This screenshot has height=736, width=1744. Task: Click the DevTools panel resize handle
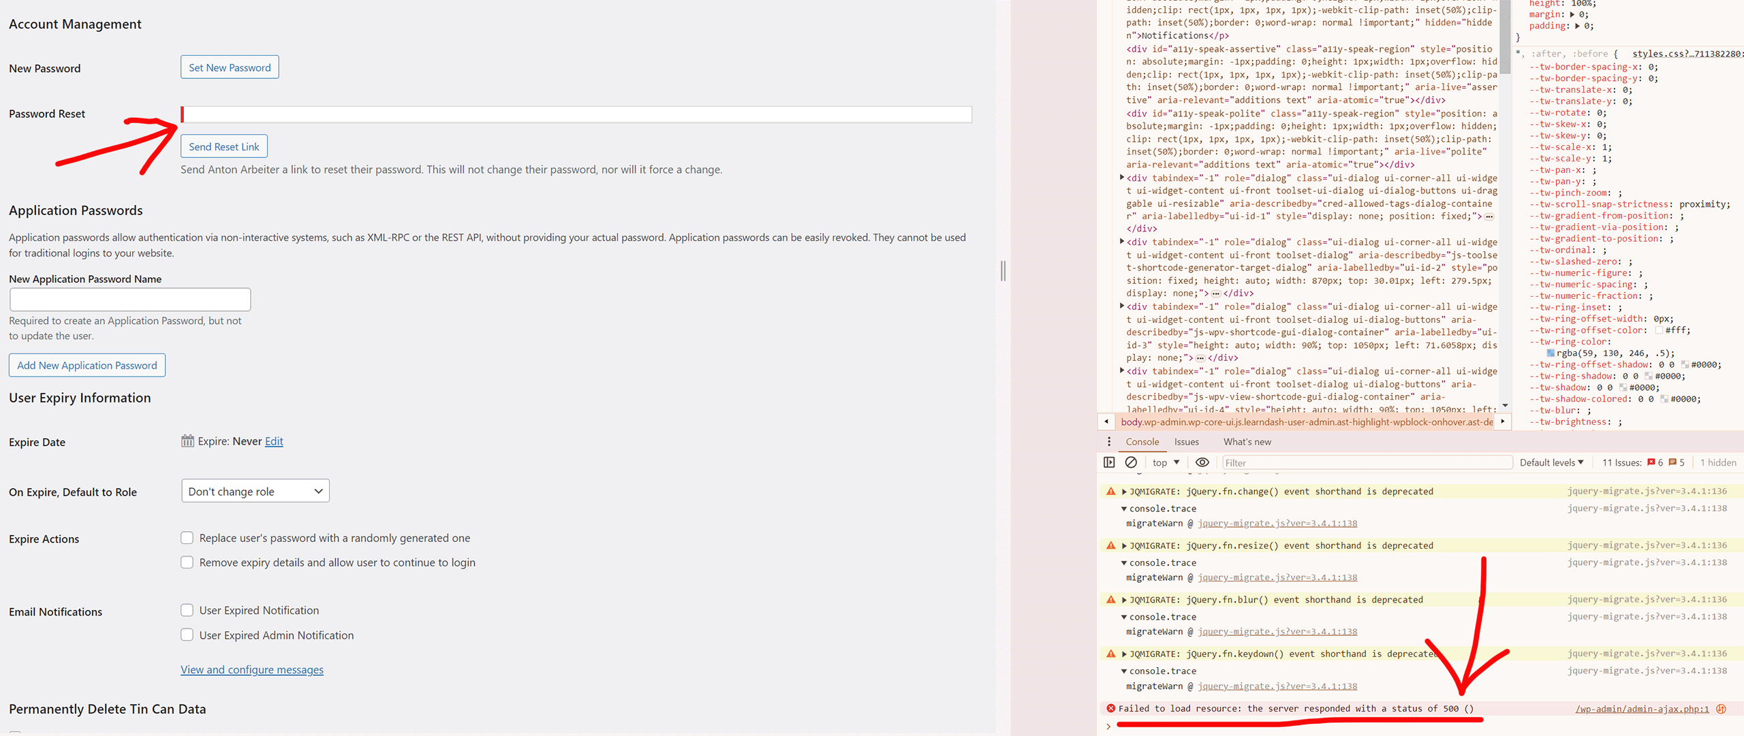tap(1003, 270)
